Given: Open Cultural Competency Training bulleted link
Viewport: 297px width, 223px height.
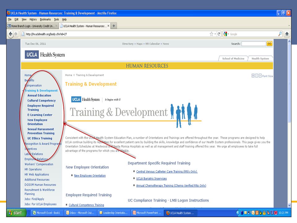Looking at the screenshot, I should (86, 205).
